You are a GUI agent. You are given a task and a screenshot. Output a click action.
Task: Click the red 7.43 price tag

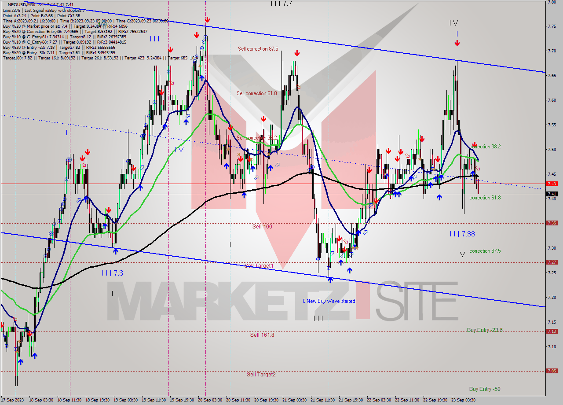point(552,184)
